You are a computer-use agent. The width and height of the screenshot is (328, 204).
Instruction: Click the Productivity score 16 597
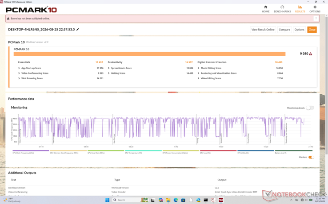[189, 62]
